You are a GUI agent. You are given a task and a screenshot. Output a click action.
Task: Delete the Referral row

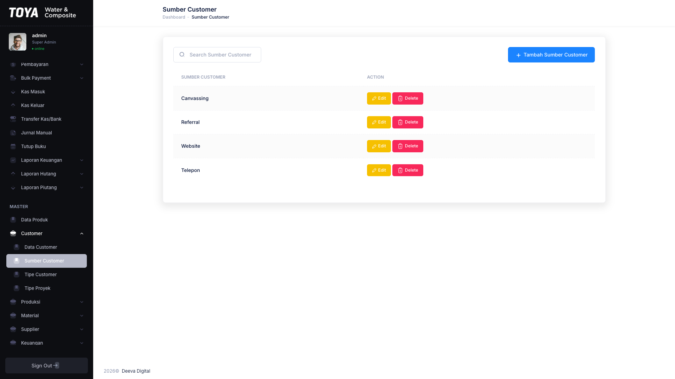point(407,122)
